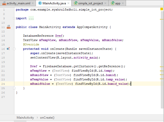Select onCreate() in the breadcrumb bar
164x122 pixels.
(x=47, y=118)
